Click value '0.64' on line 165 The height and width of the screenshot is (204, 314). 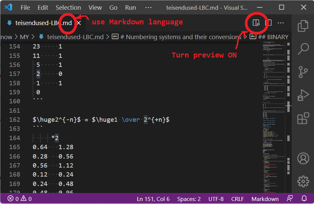click(40, 147)
